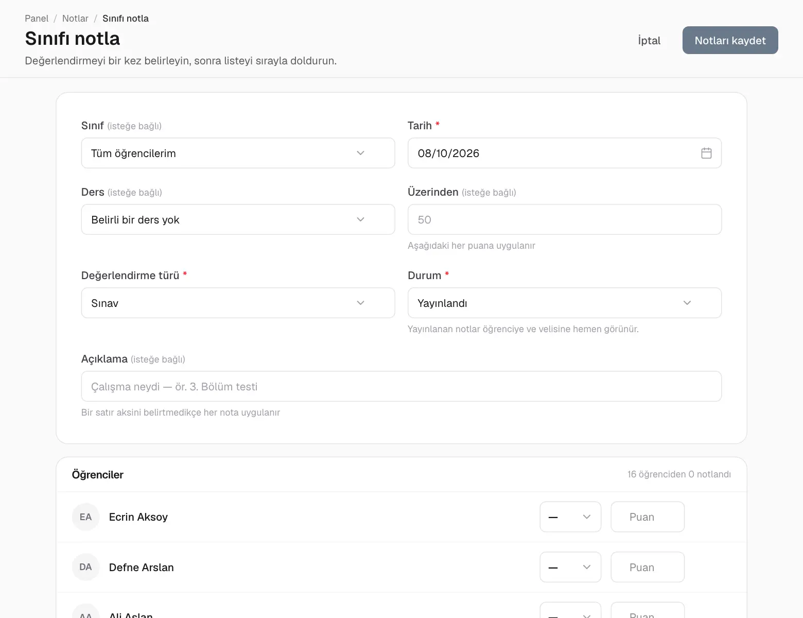The height and width of the screenshot is (618, 803).
Task: Open the Ders dropdown showing Belirli bir ders yok
Action: [x=238, y=219]
